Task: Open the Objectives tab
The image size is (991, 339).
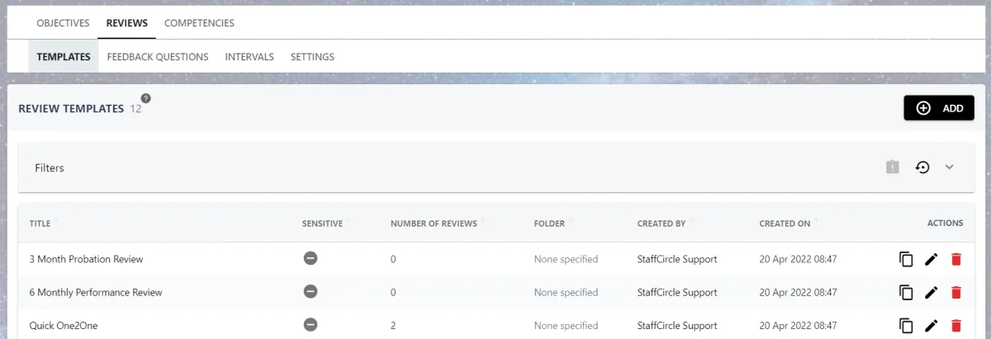Action: (63, 23)
